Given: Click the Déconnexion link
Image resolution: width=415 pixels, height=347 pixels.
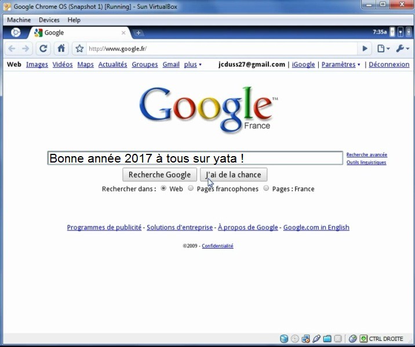Looking at the screenshot, I should 389,64.
